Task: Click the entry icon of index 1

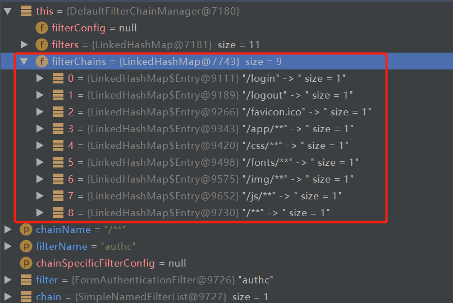Action: 58,95
